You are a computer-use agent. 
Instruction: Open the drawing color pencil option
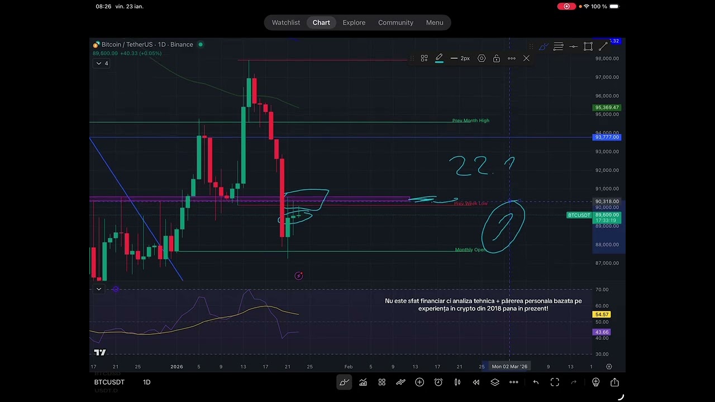439,59
